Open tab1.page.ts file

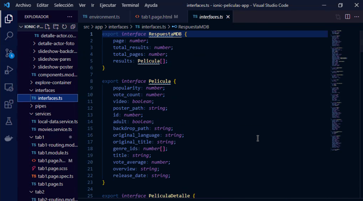[x=48, y=184]
